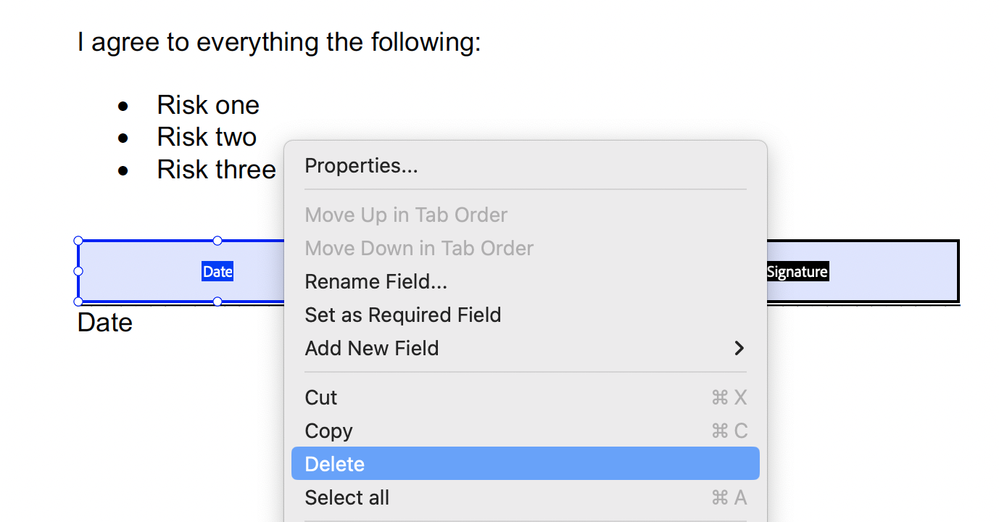The width and height of the screenshot is (999, 522).
Task: Click the Date field's bottom-center resize handle
Action: (x=217, y=302)
